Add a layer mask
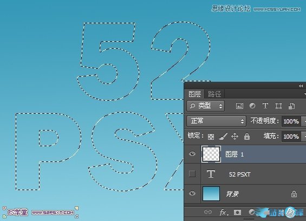The image size is (306, 221). pyautogui.click(x=237, y=212)
